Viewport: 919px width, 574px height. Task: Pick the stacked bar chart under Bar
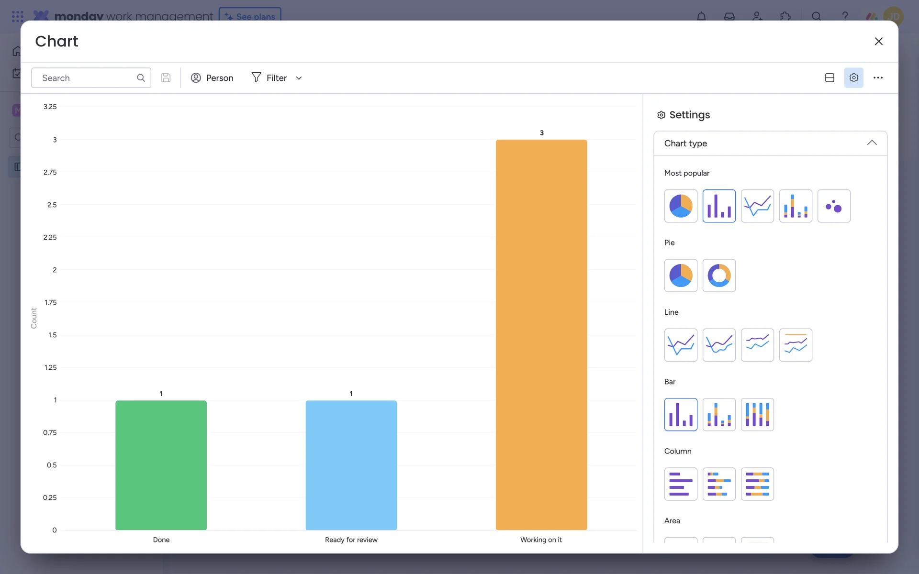pyautogui.click(x=719, y=415)
